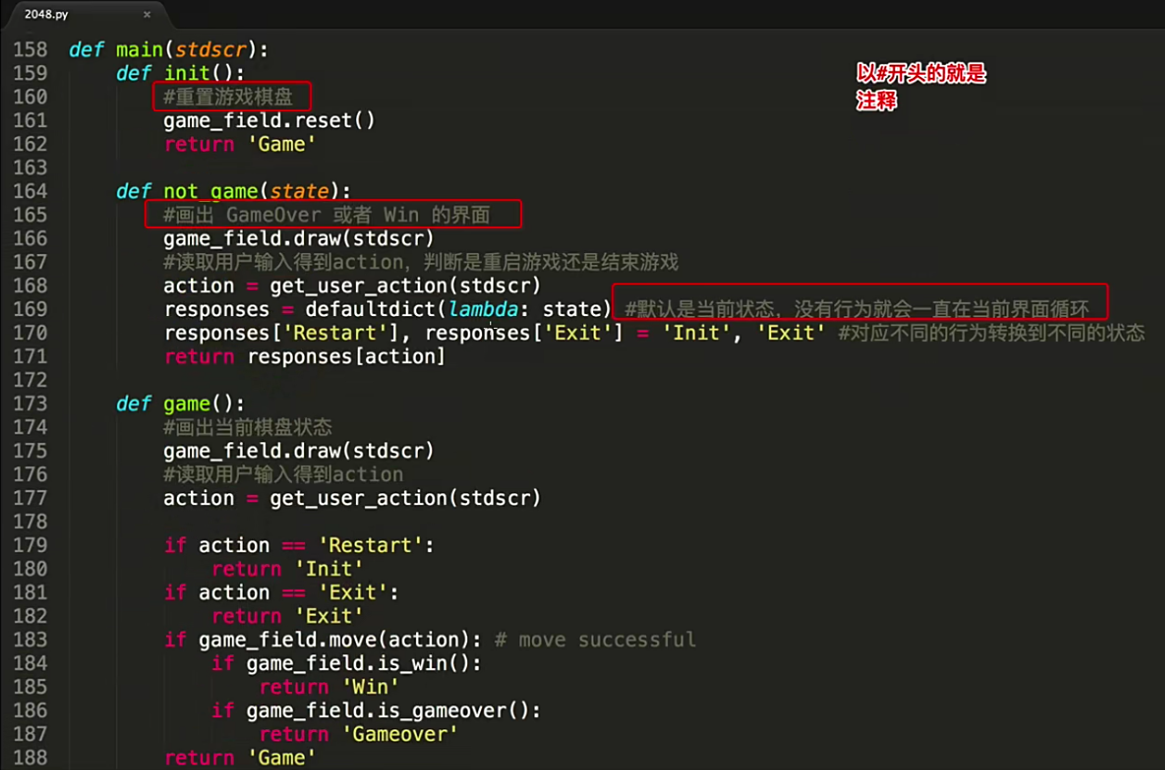Click gutter line number 183

pos(31,639)
